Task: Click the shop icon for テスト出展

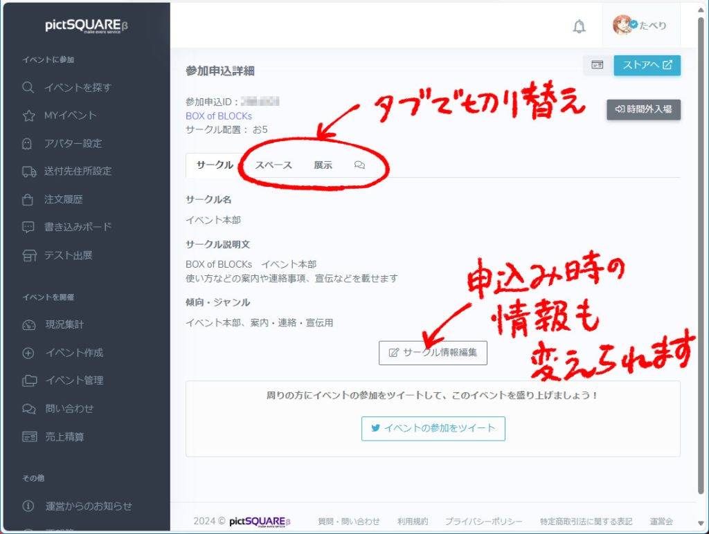Action: 28,255
